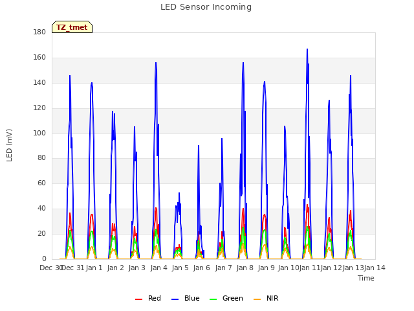Image resolution: width=414 pixels, height=311 pixels.
Task: Click the 0 y-axis tick label
Action: (44, 259)
